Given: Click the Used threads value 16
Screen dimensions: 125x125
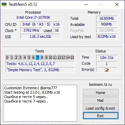Looking at the screenshot, I should tap(57, 30).
